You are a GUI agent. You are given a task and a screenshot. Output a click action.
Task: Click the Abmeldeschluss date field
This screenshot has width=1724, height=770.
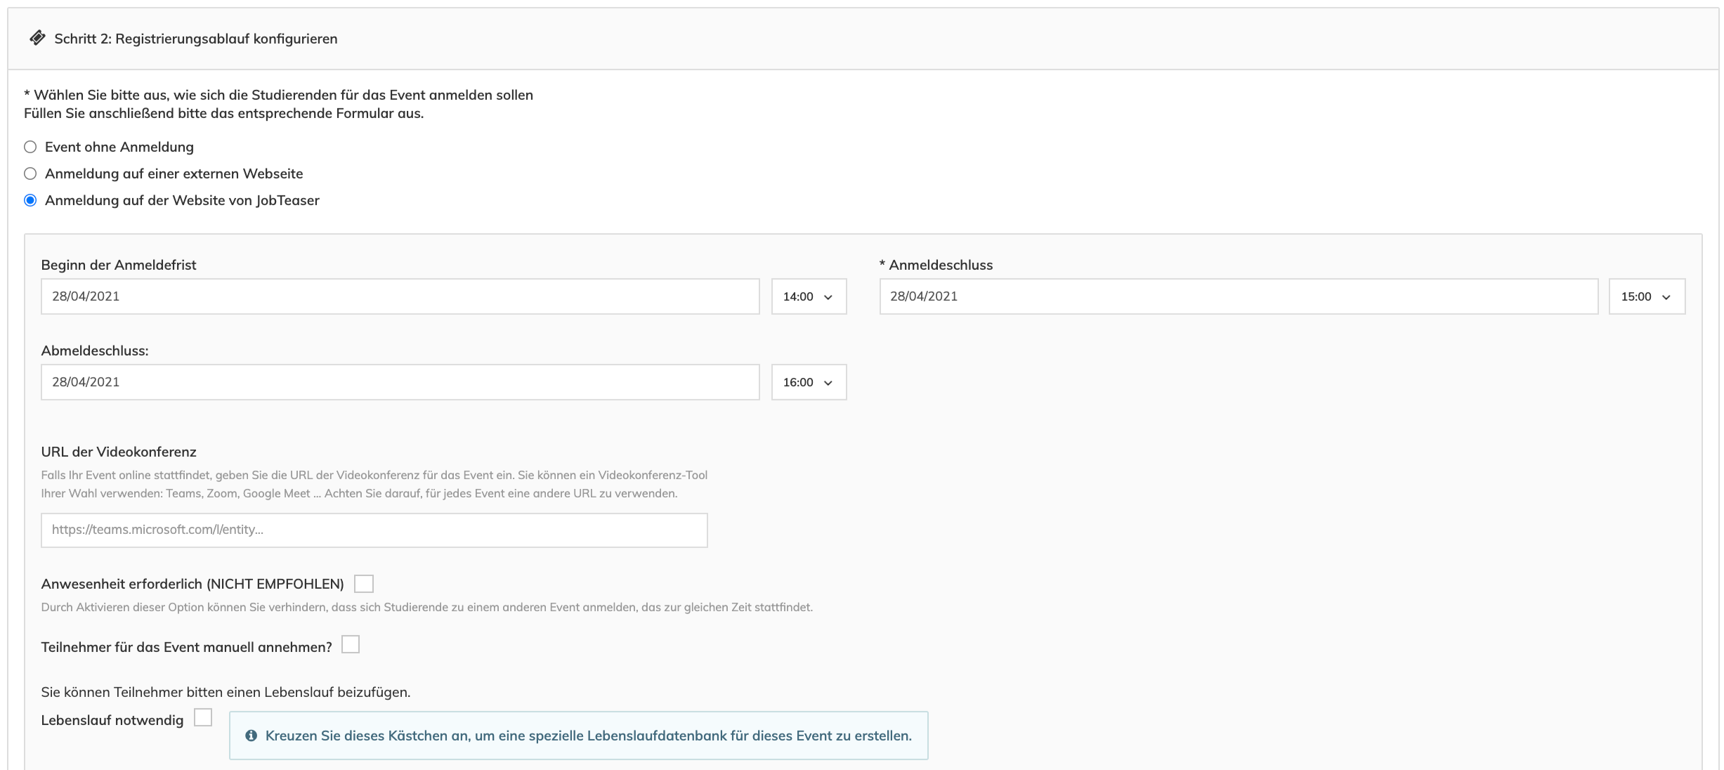(x=400, y=382)
